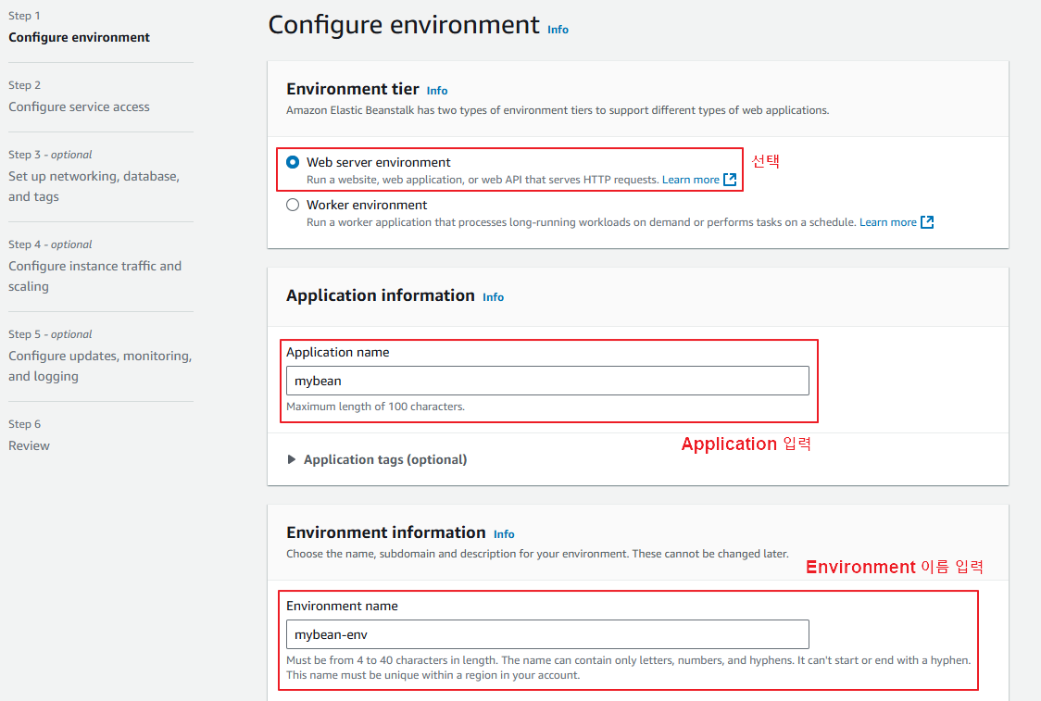Viewport: 1041px width, 701px height.
Task: Click Learn more link for Web server environment
Action: click(x=690, y=180)
